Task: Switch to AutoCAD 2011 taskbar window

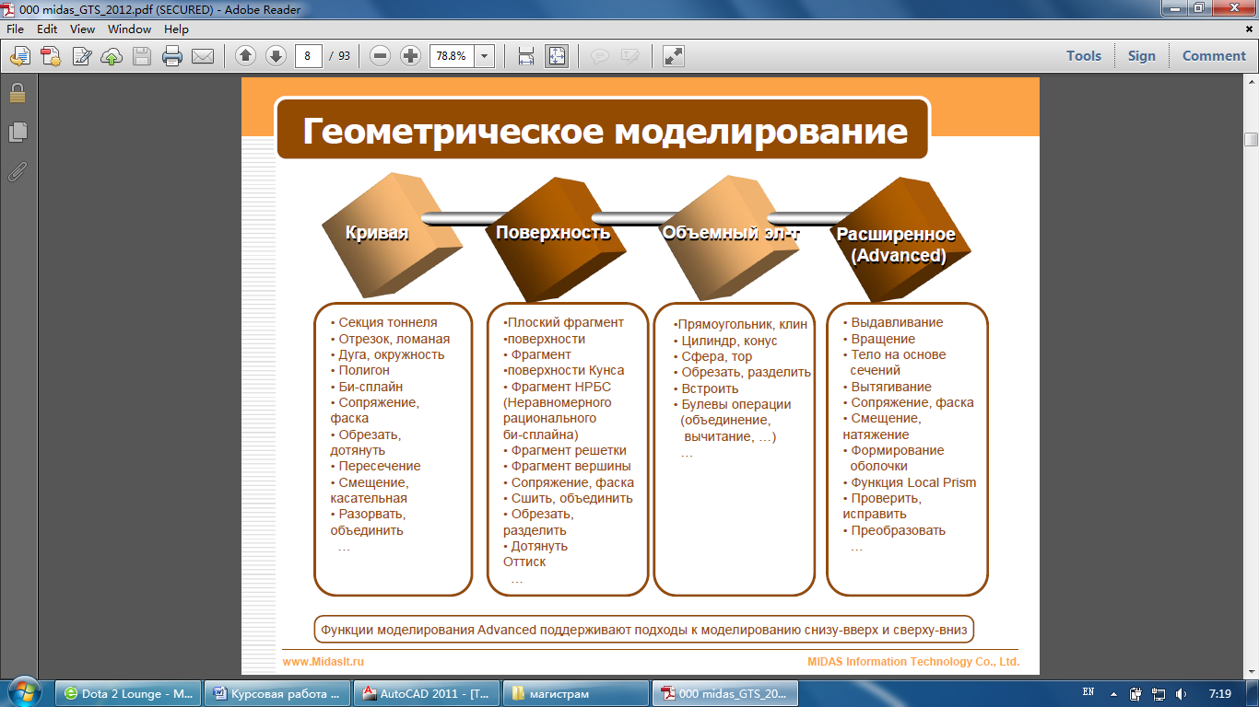Action: click(427, 693)
